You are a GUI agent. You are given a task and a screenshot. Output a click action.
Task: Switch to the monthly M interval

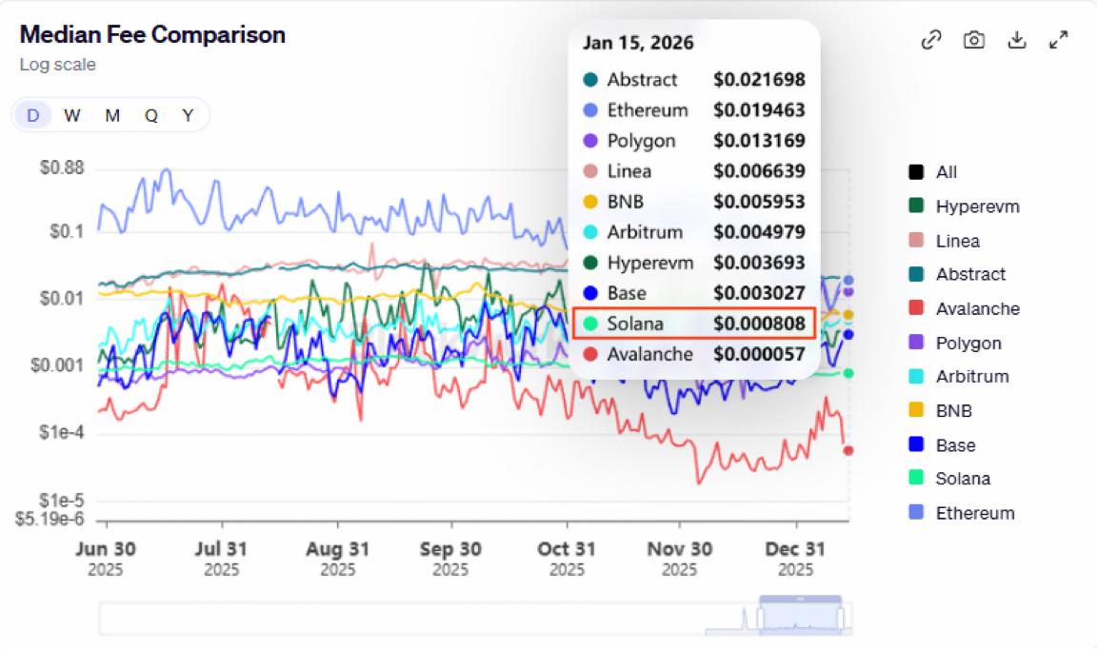click(x=112, y=115)
